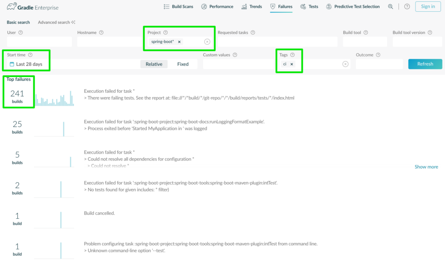Open the runLoggingFormatExample failure entry
This screenshot has height=267, width=445.
[x=174, y=125]
